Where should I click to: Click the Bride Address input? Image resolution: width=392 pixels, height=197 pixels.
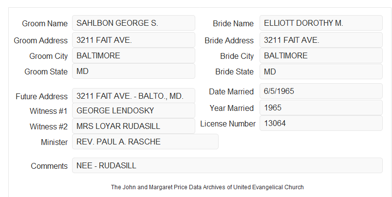pos(321,40)
